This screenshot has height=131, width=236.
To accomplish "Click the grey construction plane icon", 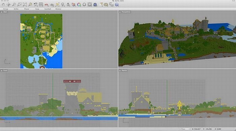I will click(x=52, y=5).
